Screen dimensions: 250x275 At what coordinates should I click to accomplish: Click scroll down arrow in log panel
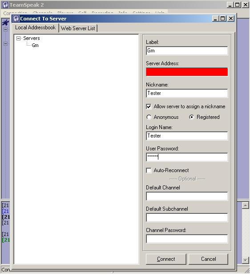click(245, 260)
